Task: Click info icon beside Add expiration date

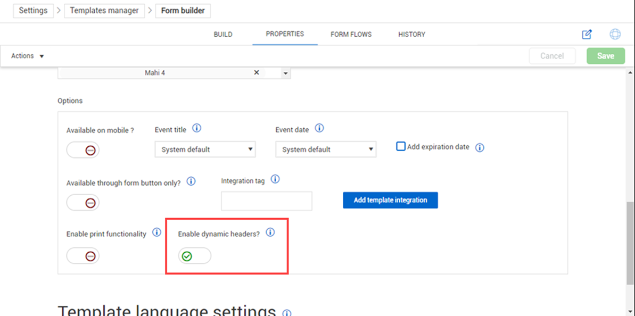Action: pyautogui.click(x=480, y=148)
